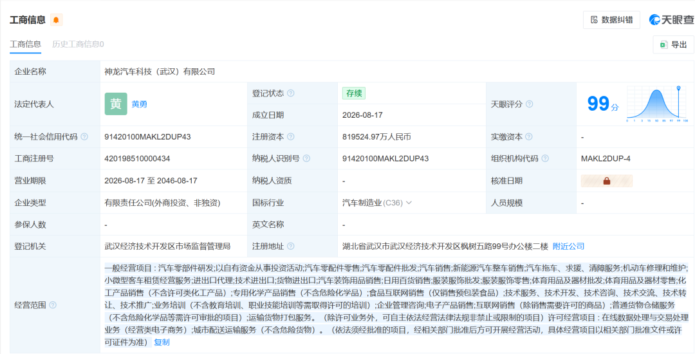Click the registered address text
Screen dimensions: 695x354
pyautogui.click(x=445, y=247)
